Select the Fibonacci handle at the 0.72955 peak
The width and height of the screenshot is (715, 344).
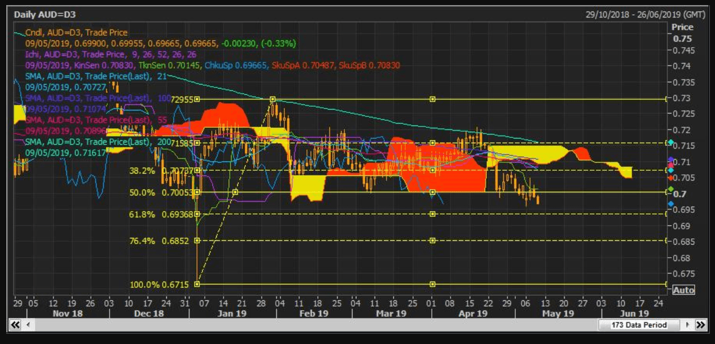pyautogui.click(x=273, y=99)
